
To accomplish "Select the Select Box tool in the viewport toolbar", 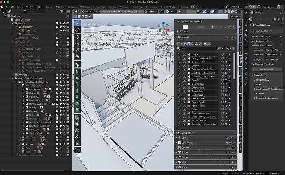I will click(x=77, y=24).
